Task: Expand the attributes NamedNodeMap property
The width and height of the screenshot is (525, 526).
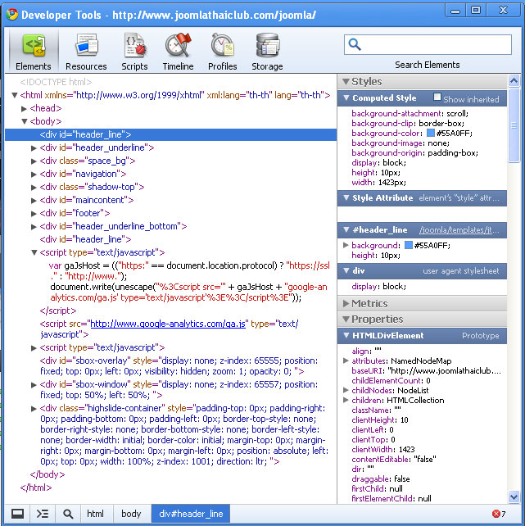Action: [x=346, y=360]
